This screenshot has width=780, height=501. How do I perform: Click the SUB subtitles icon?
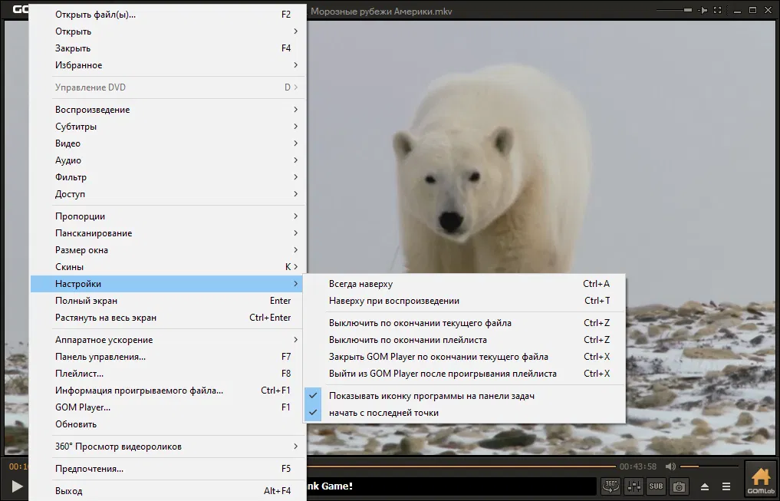(656, 486)
